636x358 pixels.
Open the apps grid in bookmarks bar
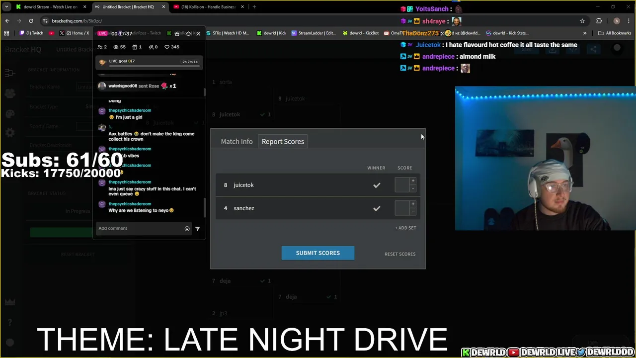tap(6, 33)
